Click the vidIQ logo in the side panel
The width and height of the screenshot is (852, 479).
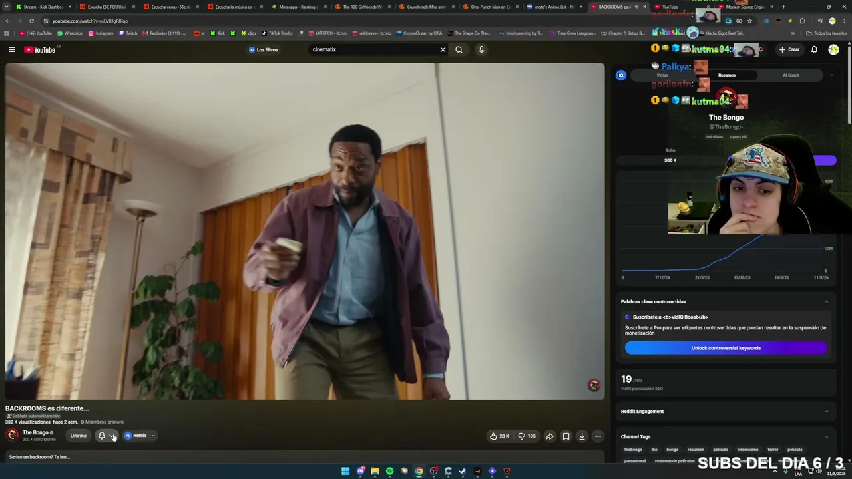[x=621, y=75]
